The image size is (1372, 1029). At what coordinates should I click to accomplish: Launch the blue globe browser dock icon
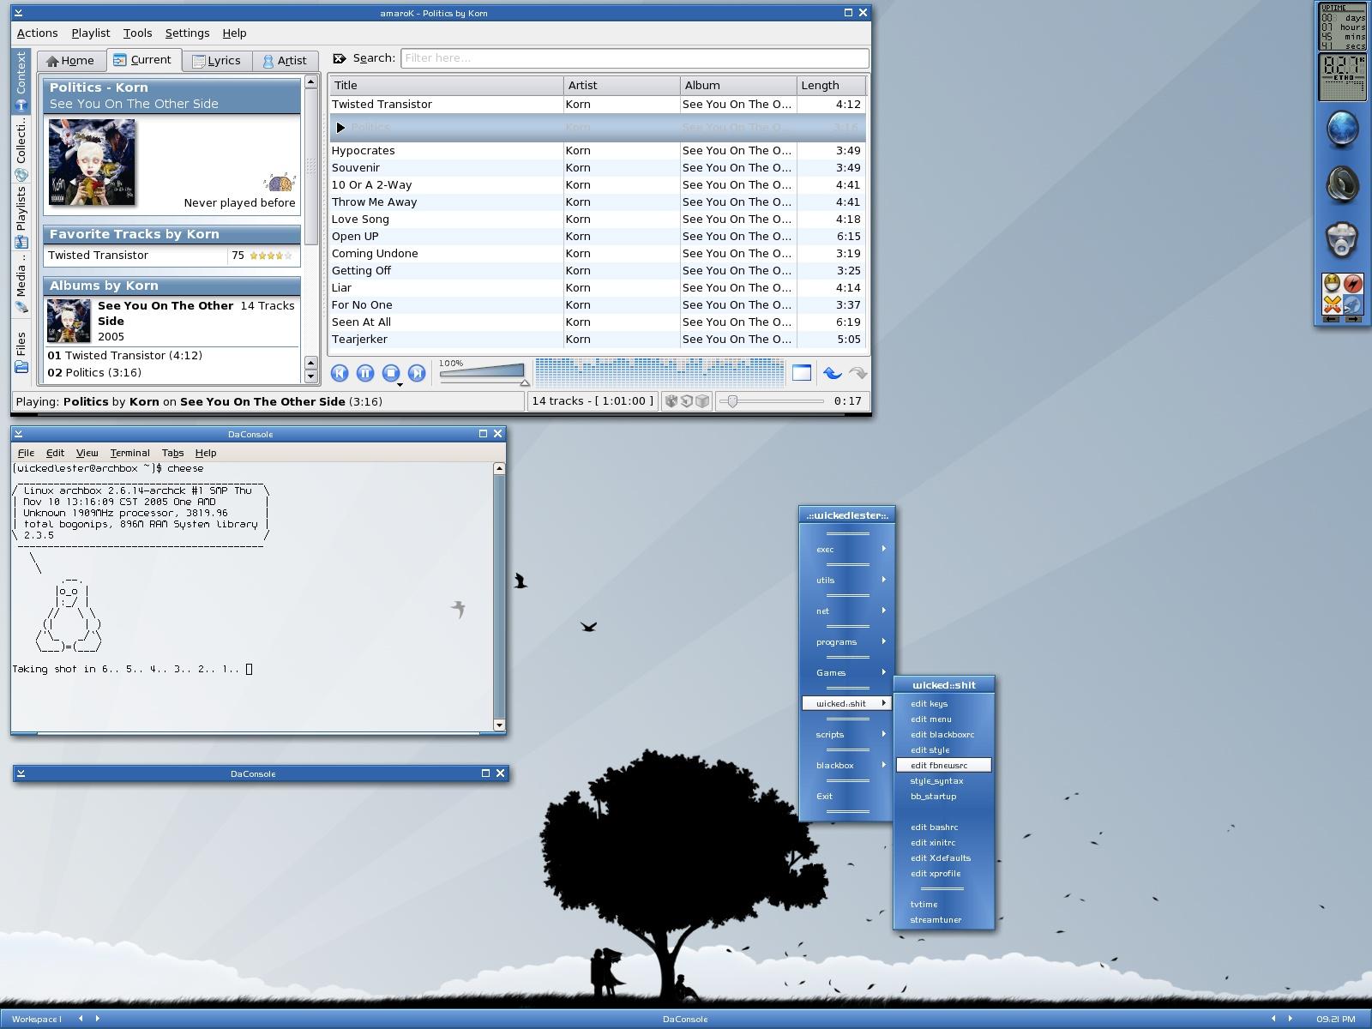pos(1342,130)
